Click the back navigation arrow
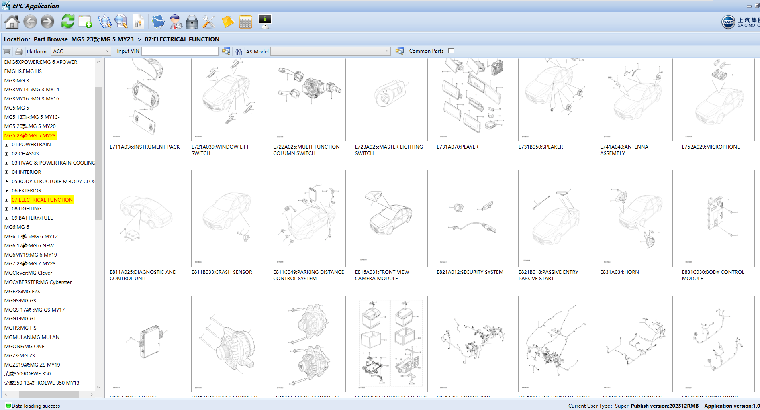The width and height of the screenshot is (760, 410). click(x=30, y=22)
